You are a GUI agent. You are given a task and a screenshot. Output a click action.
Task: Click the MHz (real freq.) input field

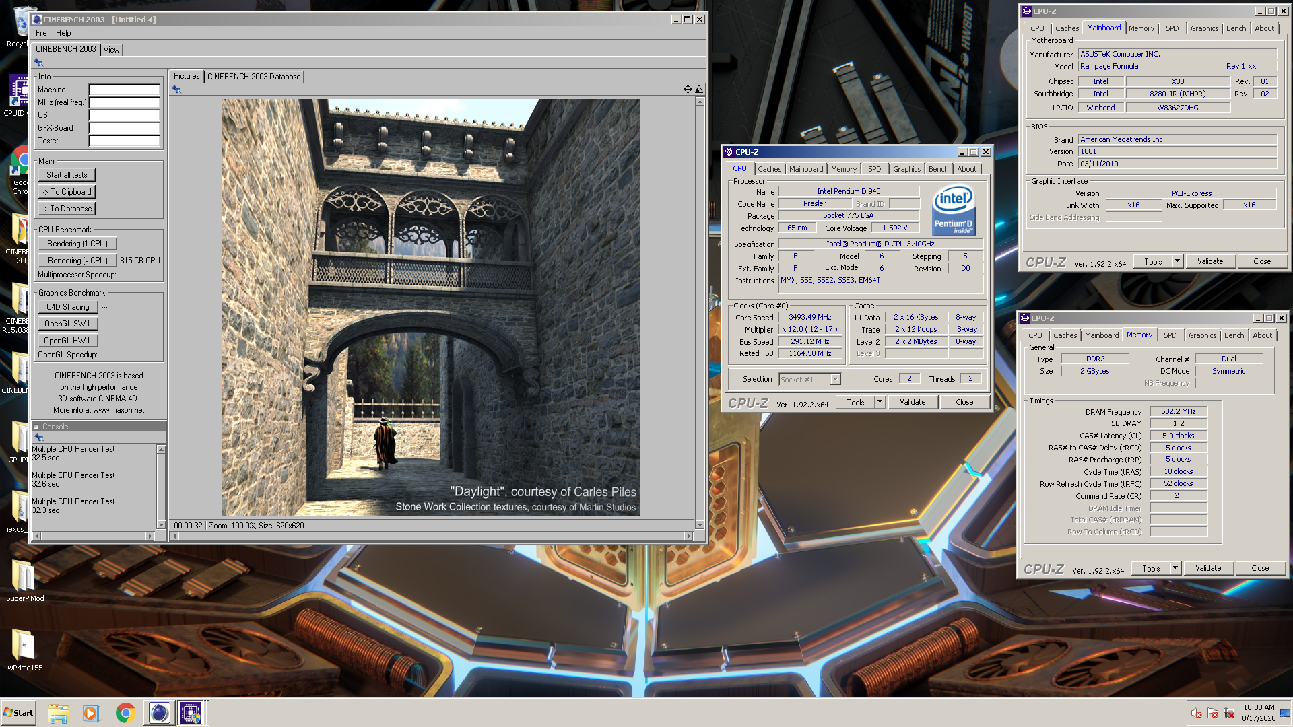coord(125,102)
